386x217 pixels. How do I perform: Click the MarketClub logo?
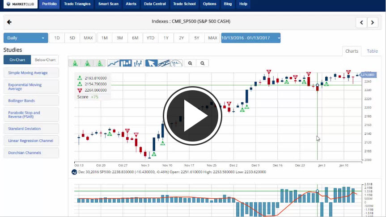(21, 4)
